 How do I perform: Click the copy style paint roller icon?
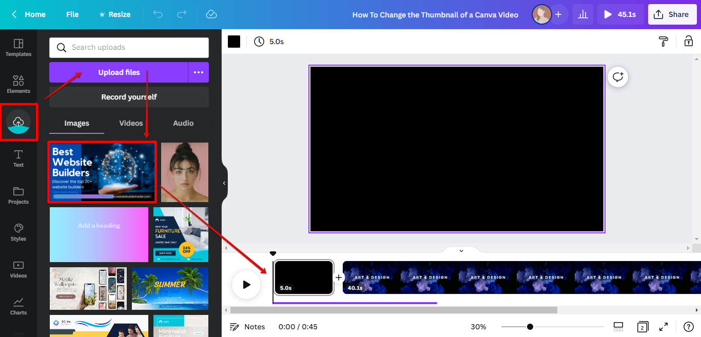[x=663, y=42]
